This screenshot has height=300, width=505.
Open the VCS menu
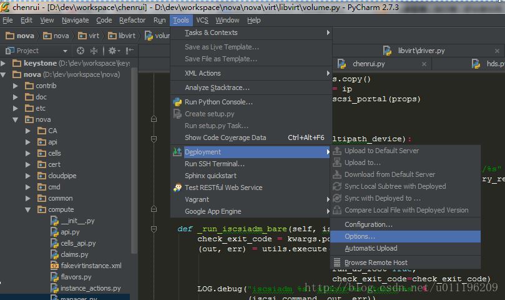click(x=202, y=20)
